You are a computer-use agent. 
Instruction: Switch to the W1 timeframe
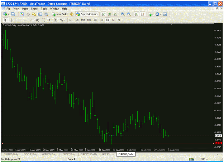click(114, 20)
